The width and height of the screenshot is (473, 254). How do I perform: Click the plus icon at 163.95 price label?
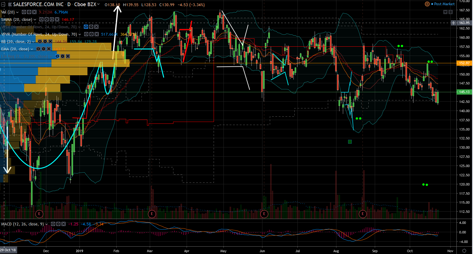453,23
